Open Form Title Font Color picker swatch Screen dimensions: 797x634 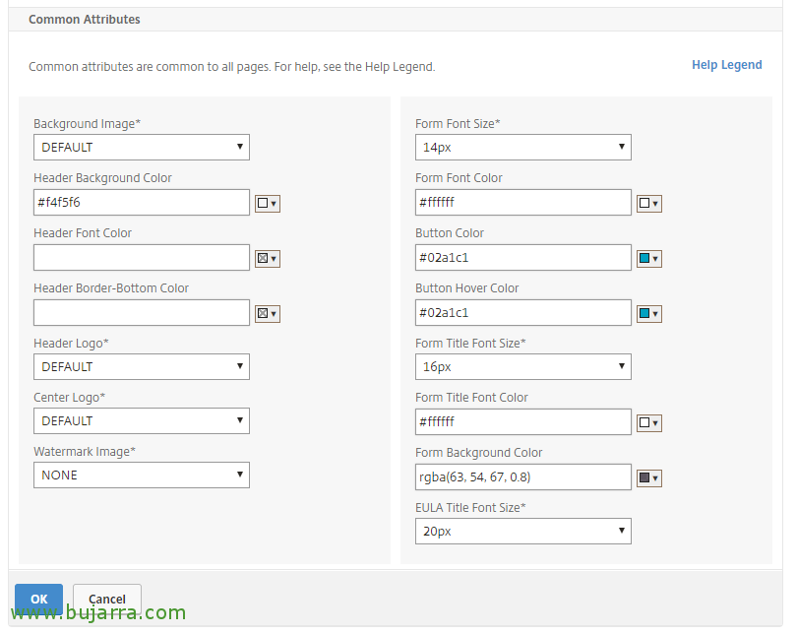tap(649, 422)
